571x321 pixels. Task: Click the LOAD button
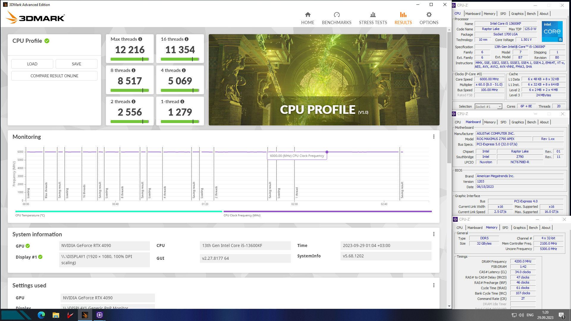click(32, 64)
